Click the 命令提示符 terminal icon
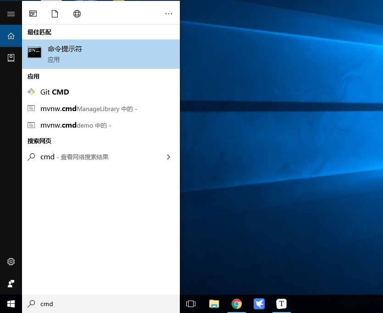 coord(34,52)
